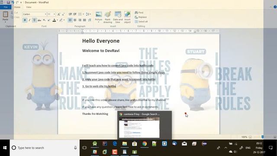Viewport: 277px width, 156px height.
Task: Apply the font color A button
Action: click(54, 20)
